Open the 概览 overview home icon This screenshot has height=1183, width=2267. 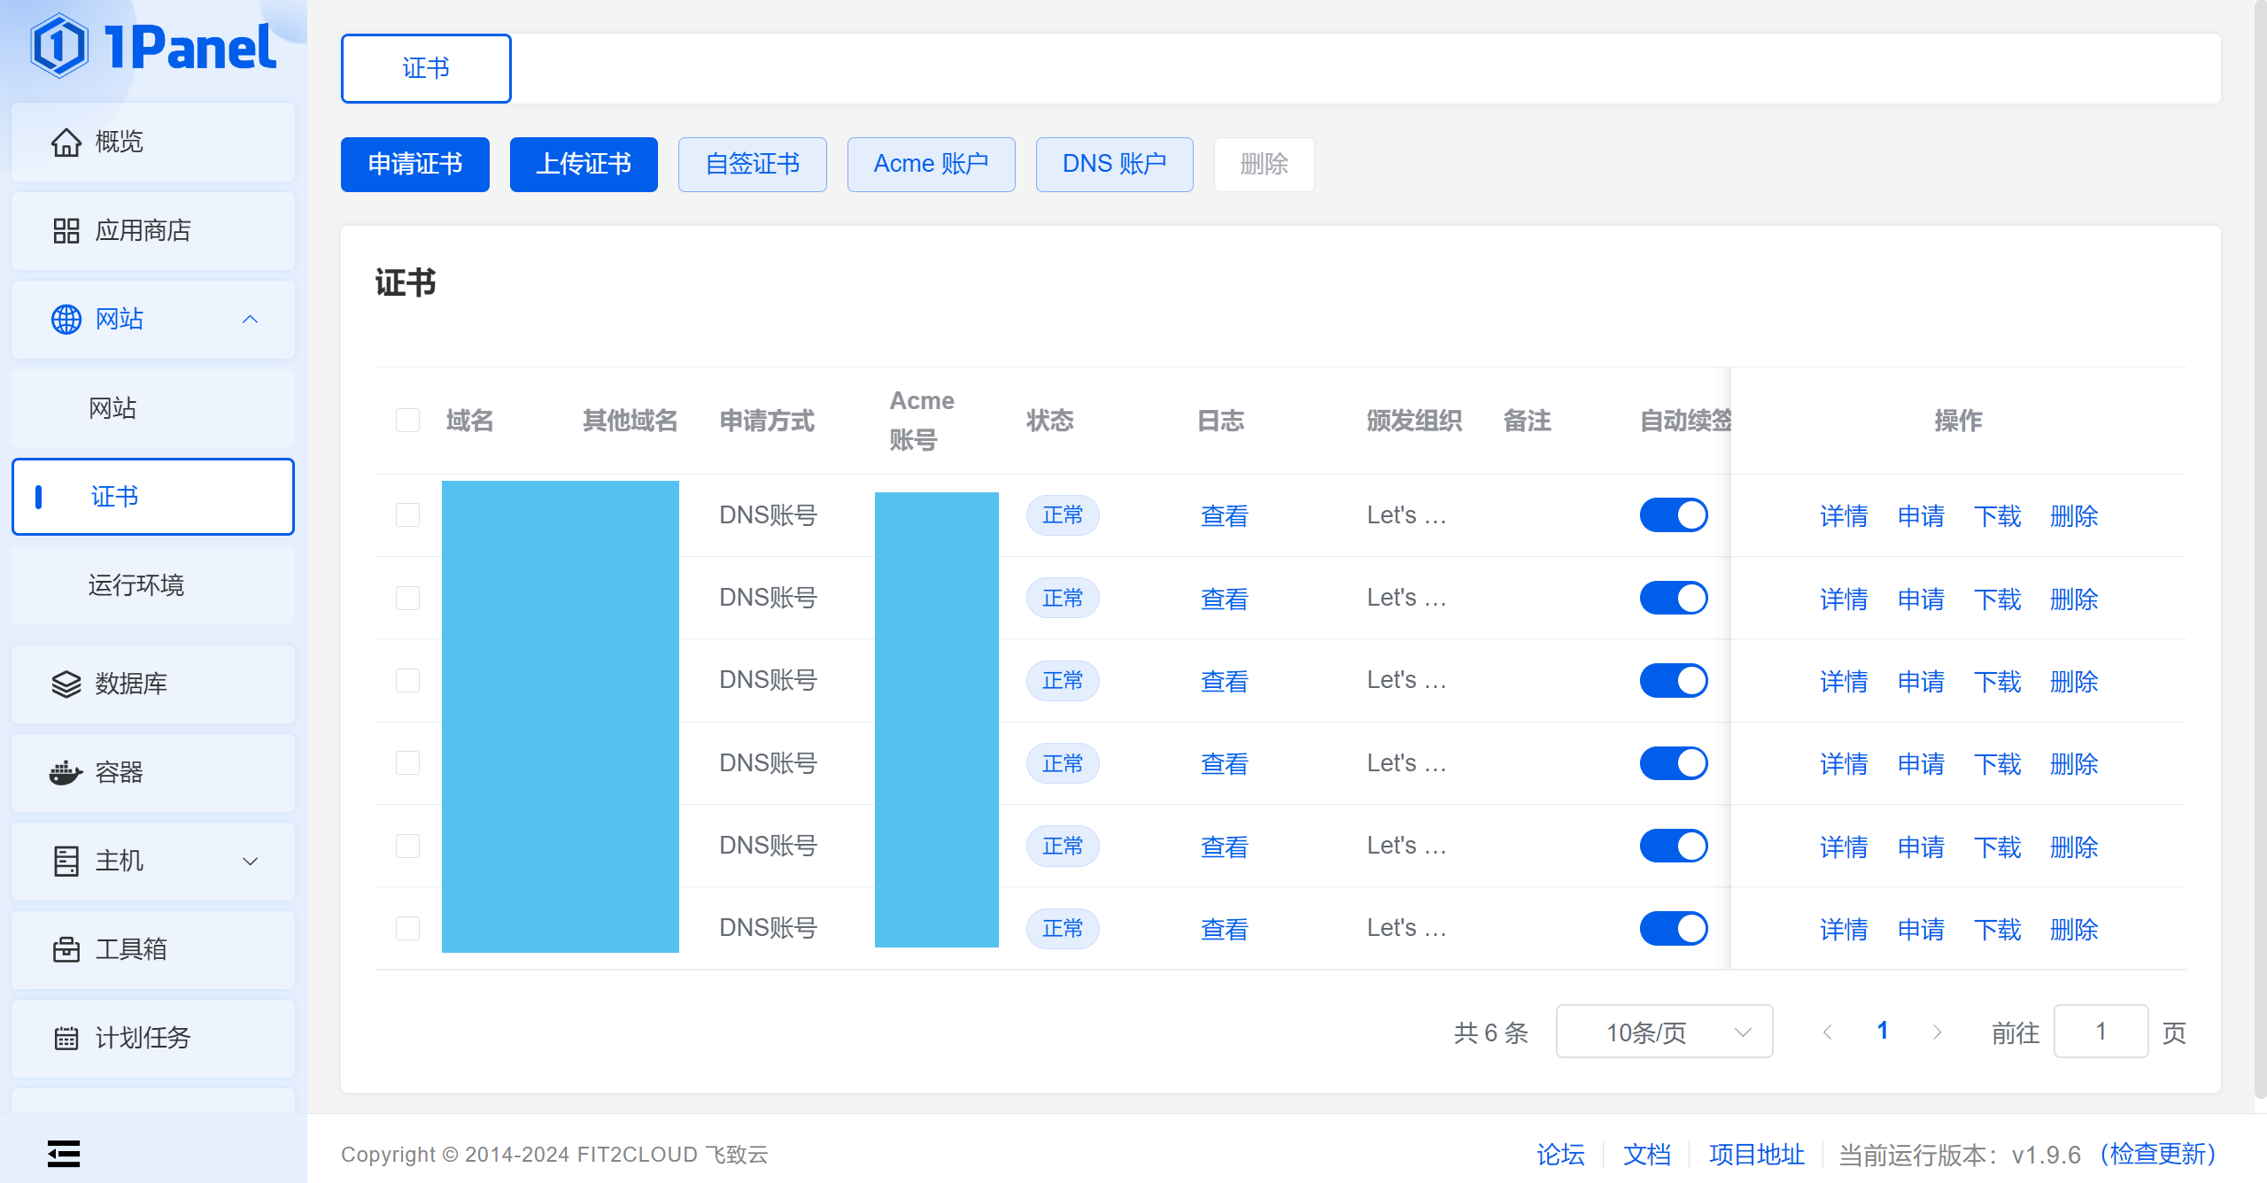click(x=66, y=142)
